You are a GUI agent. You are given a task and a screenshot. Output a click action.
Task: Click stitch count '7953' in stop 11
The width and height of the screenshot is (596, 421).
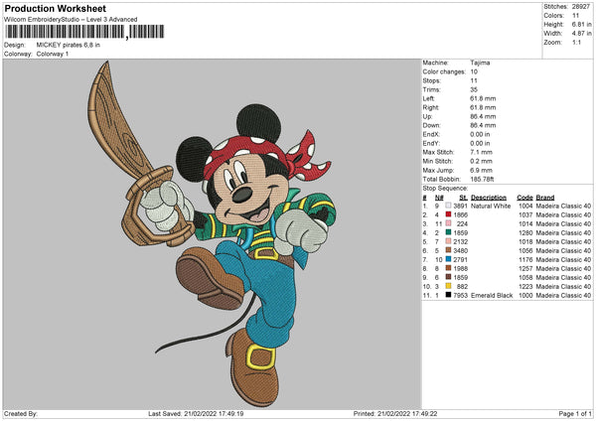tap(460, 295)
